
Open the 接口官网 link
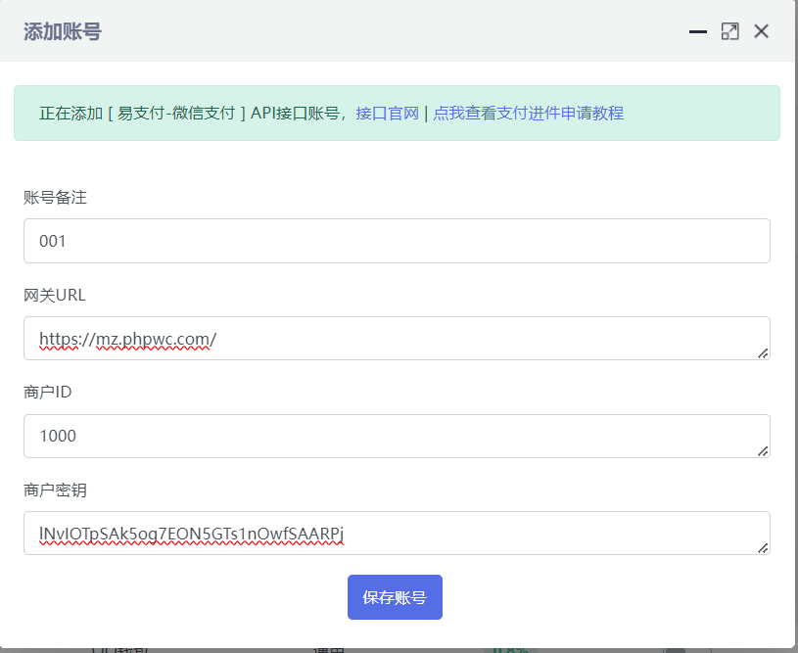(387, 114)
